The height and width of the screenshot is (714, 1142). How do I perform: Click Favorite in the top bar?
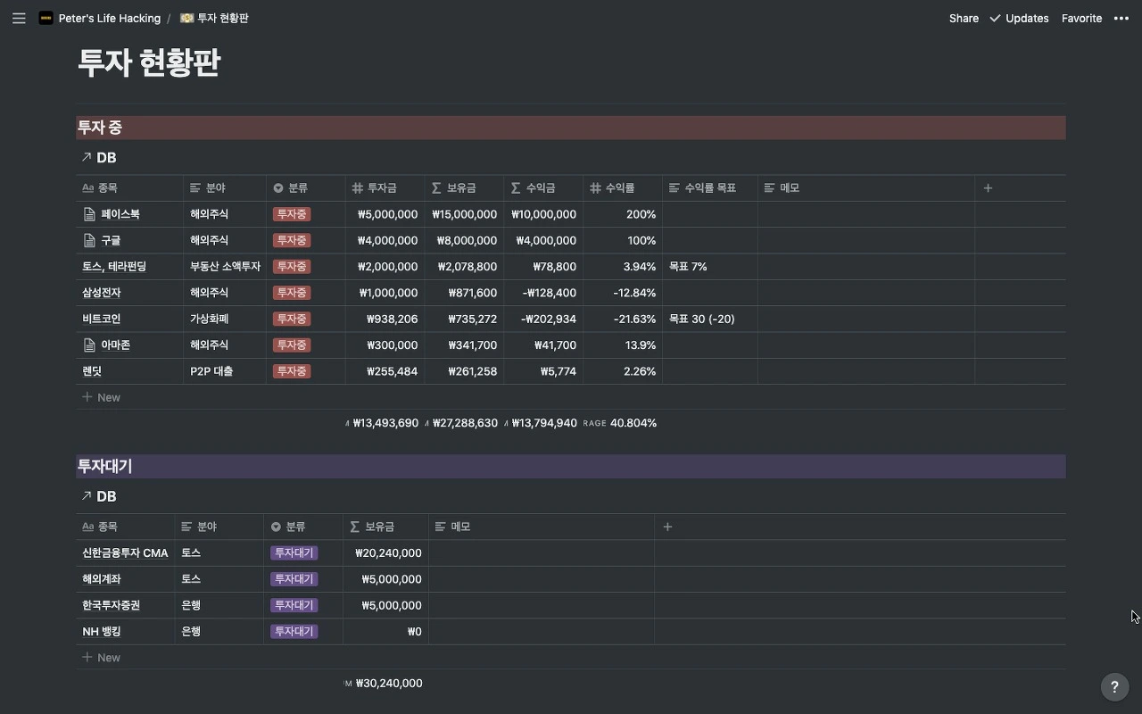(1081, 18)
